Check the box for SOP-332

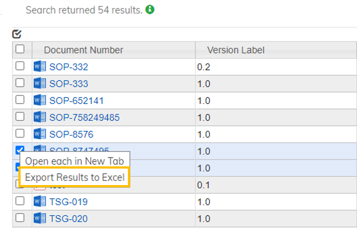pyautogui.click(x=20, y=66)
